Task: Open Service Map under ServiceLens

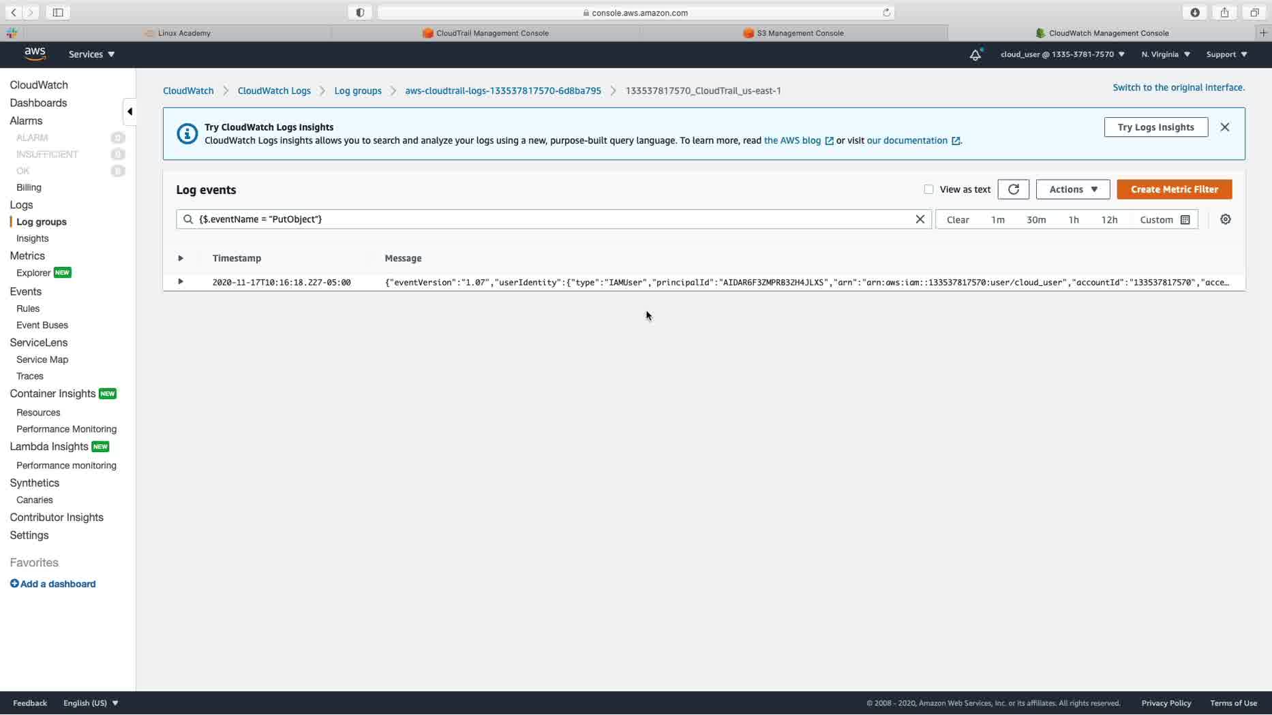Action: 42,360
